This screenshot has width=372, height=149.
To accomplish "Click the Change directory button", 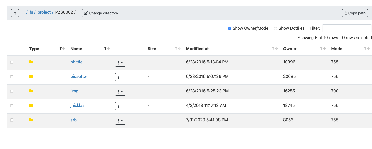I will pos(101,13).
